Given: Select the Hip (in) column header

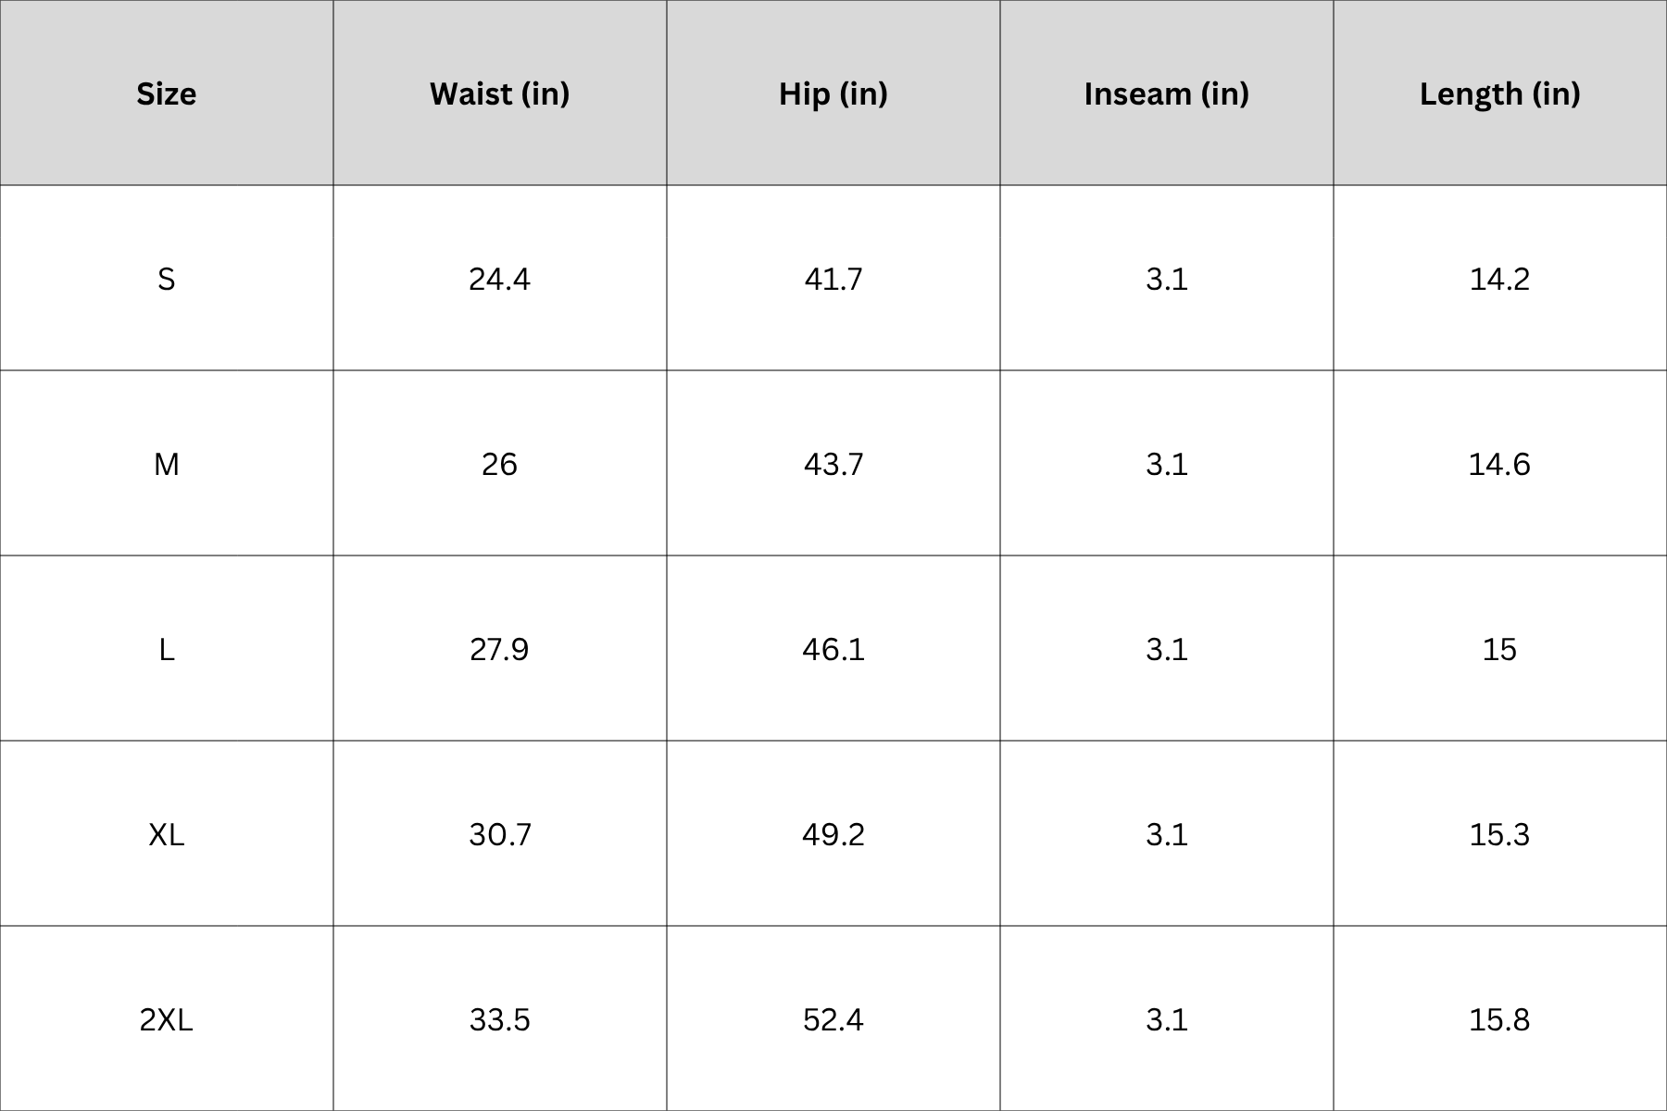Looking at the screenshot, I should (x=833, y=93).
